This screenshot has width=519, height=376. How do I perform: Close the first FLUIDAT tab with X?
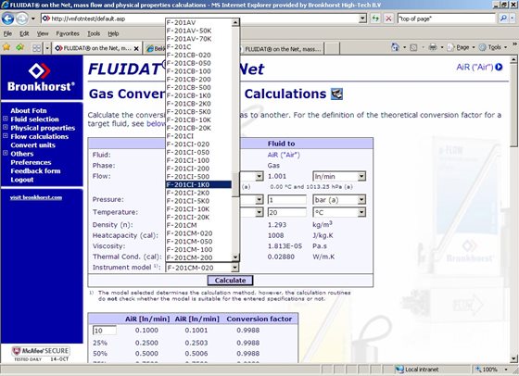click(136, 48)
